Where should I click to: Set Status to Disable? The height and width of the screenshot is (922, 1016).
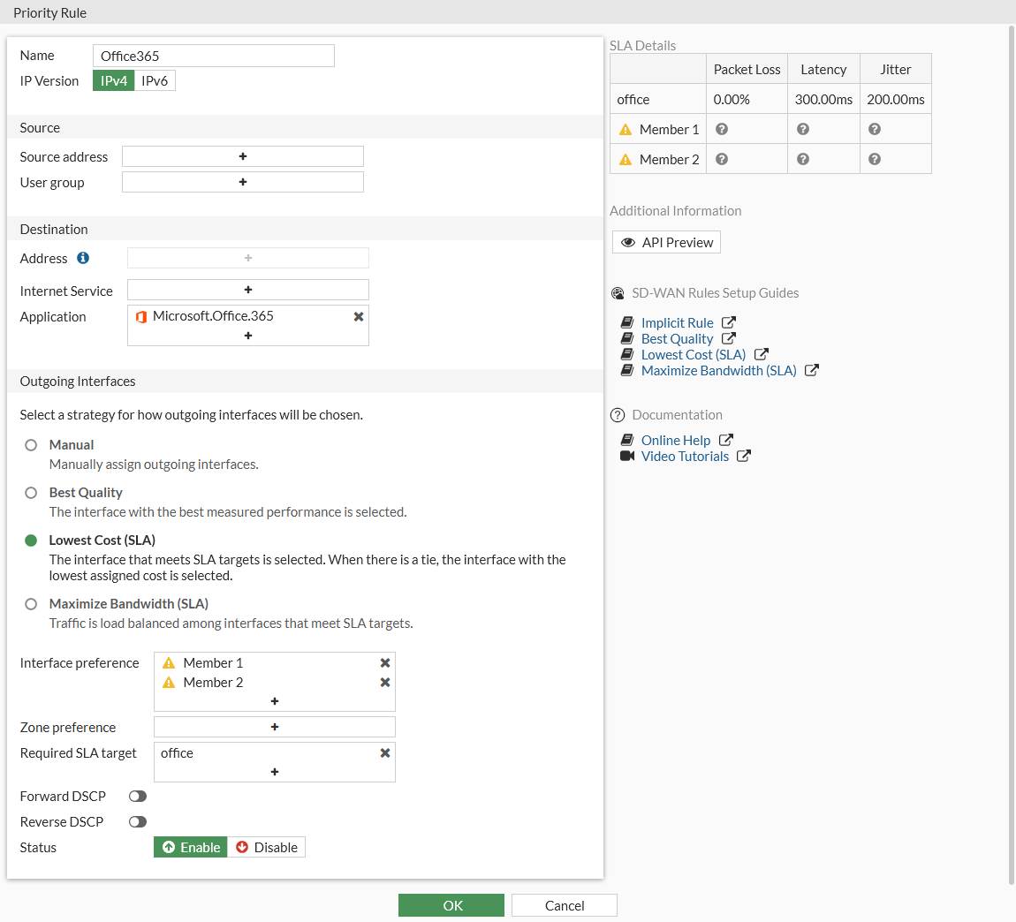tap(266, 848)
